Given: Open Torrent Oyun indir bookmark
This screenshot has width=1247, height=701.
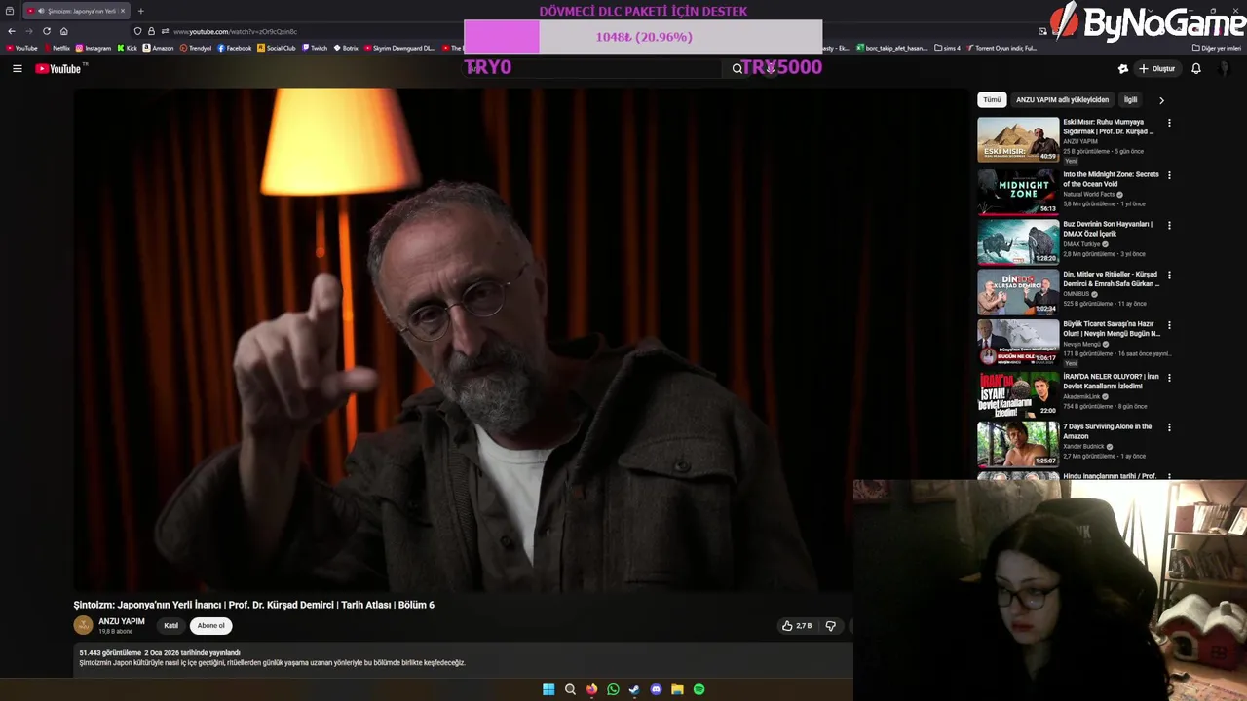Looking at the screenshot, I should pos(1001,48).
